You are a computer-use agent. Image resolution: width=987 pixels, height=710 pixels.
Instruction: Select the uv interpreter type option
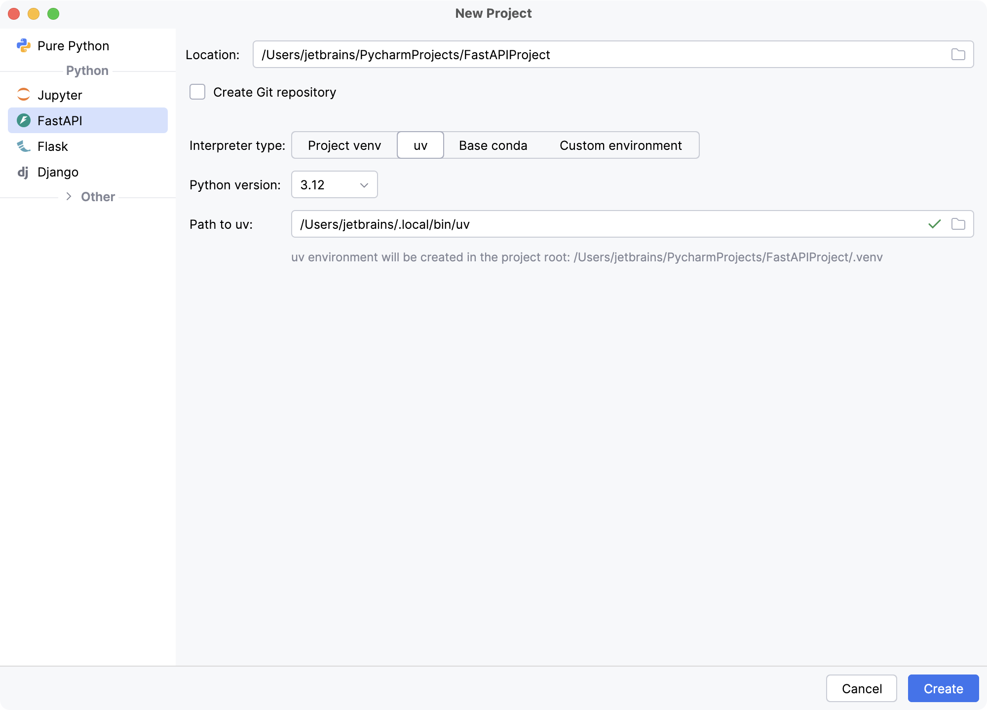(420, 145)
